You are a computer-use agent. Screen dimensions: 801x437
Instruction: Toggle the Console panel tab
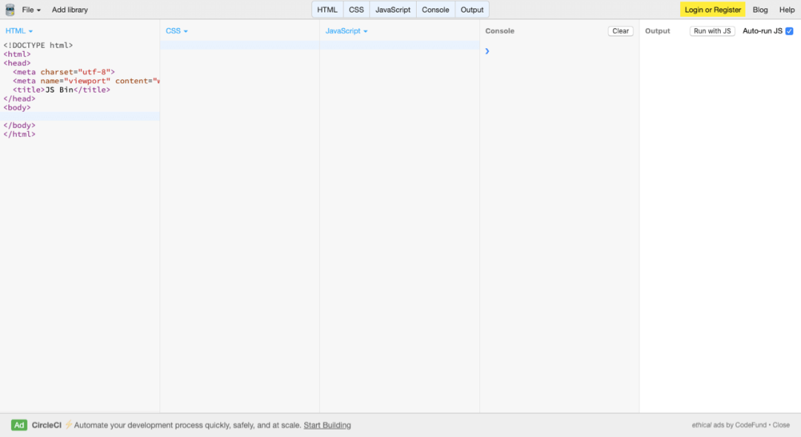[x=436, y=10]
